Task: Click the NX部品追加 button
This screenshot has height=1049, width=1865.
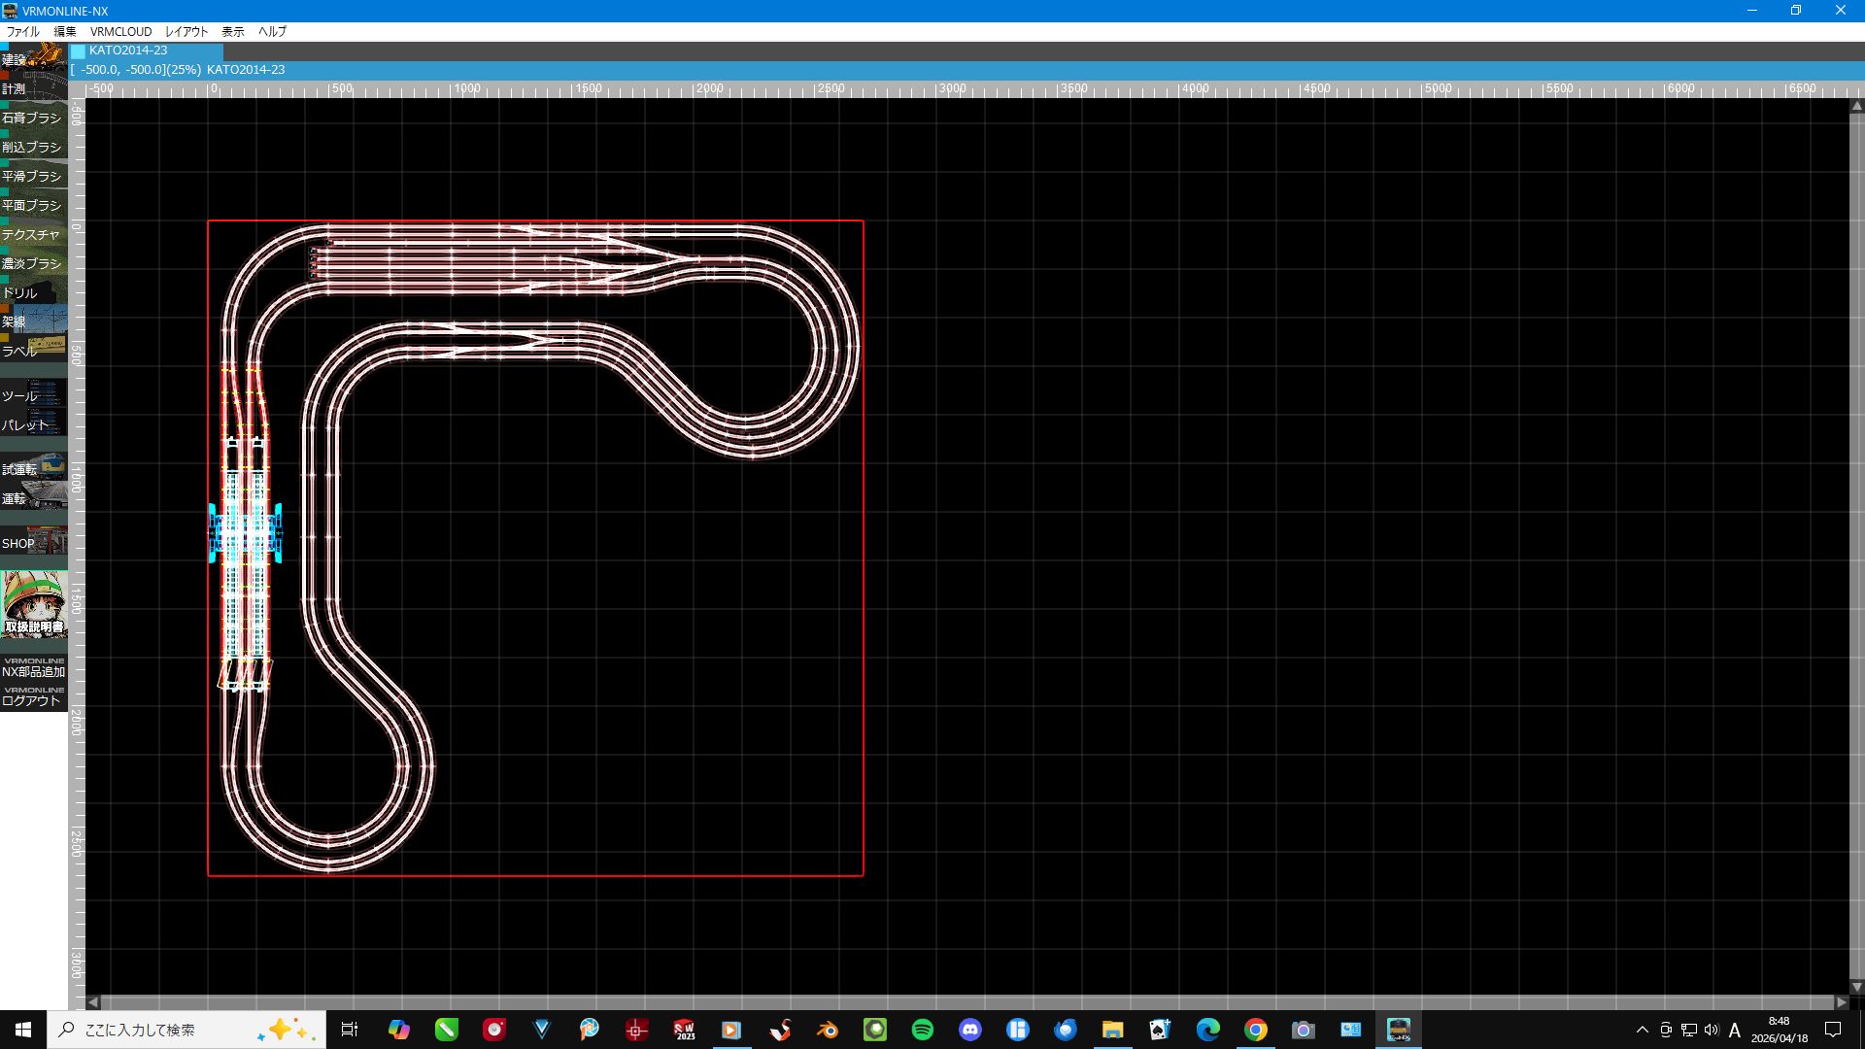Action: click(x=34, y=667)
